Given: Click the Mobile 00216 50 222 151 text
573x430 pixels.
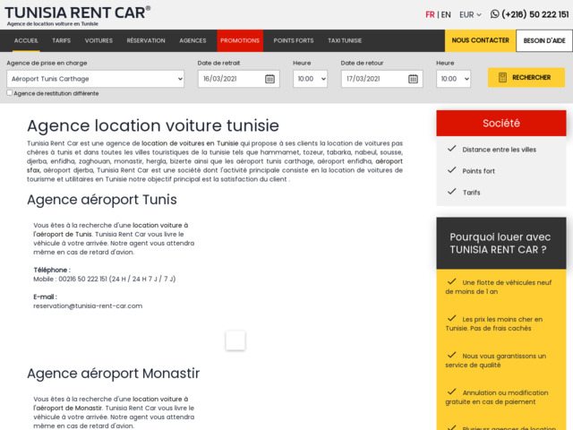Looking at the screenshot, I should tap(105, 279).
